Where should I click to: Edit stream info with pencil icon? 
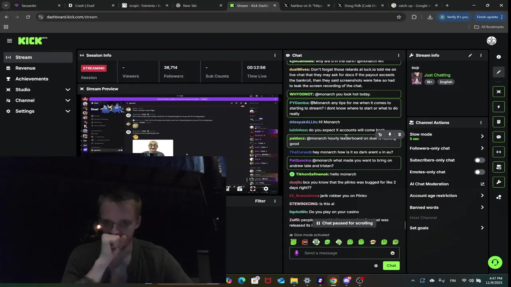tap(470, 55)
